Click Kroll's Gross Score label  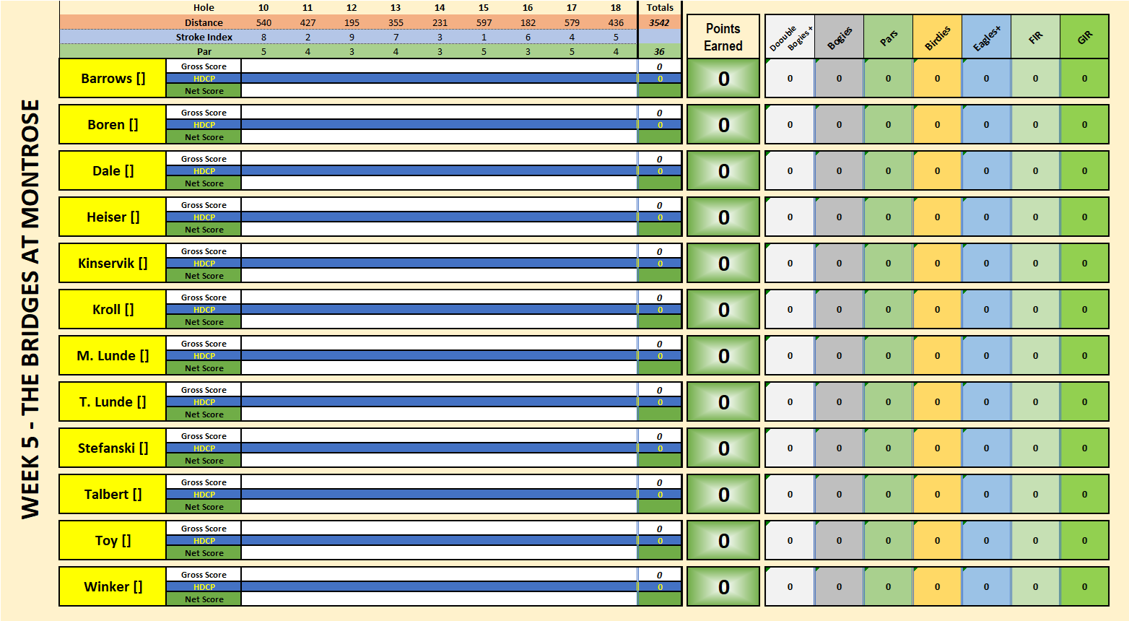tap(204, 298)
